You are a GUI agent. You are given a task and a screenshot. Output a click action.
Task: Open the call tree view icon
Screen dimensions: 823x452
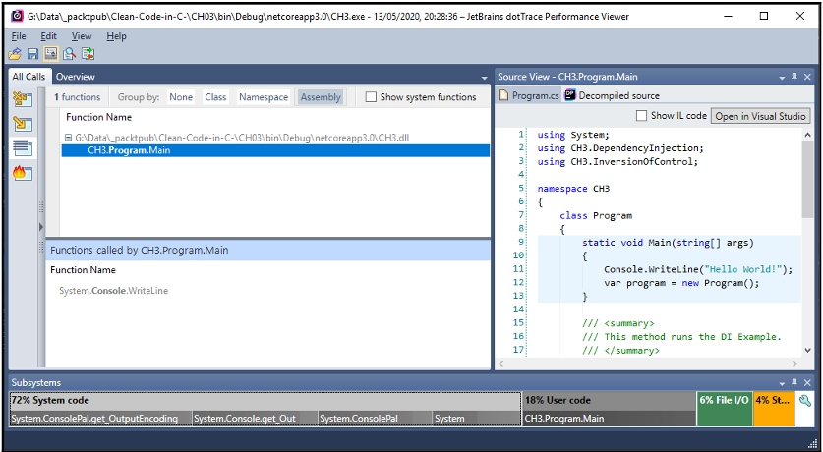click(x=23, y=99)
